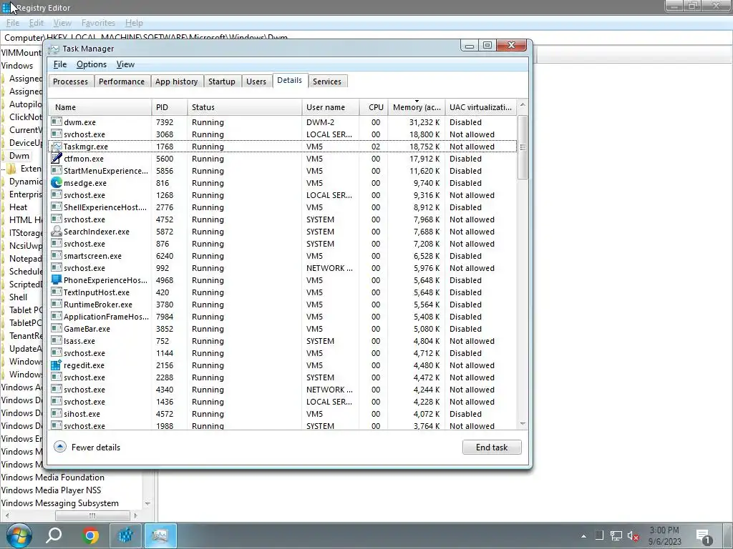Select Dwm key in registry tree
733x549 pixels.
point(19,155)
